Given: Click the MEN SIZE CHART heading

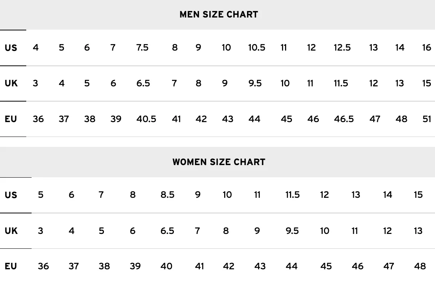Looking at the screenshot, I should pyautogui.click(x=218, y=14).
